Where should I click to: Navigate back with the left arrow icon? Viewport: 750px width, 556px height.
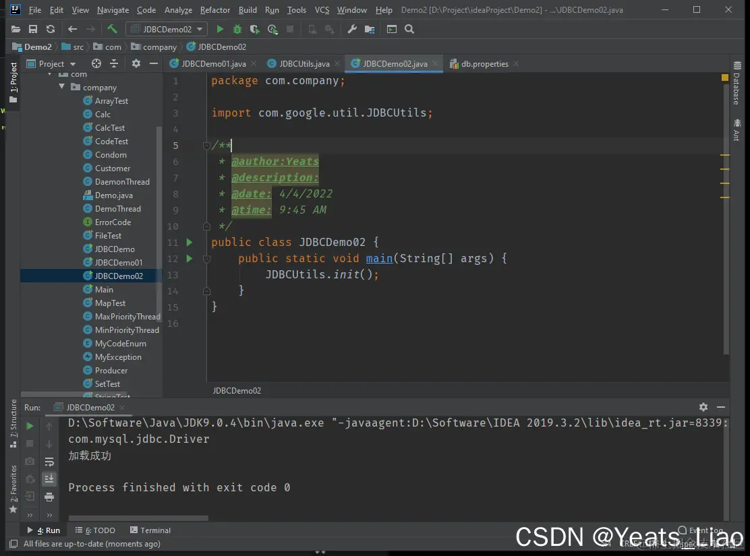(72, 29)
